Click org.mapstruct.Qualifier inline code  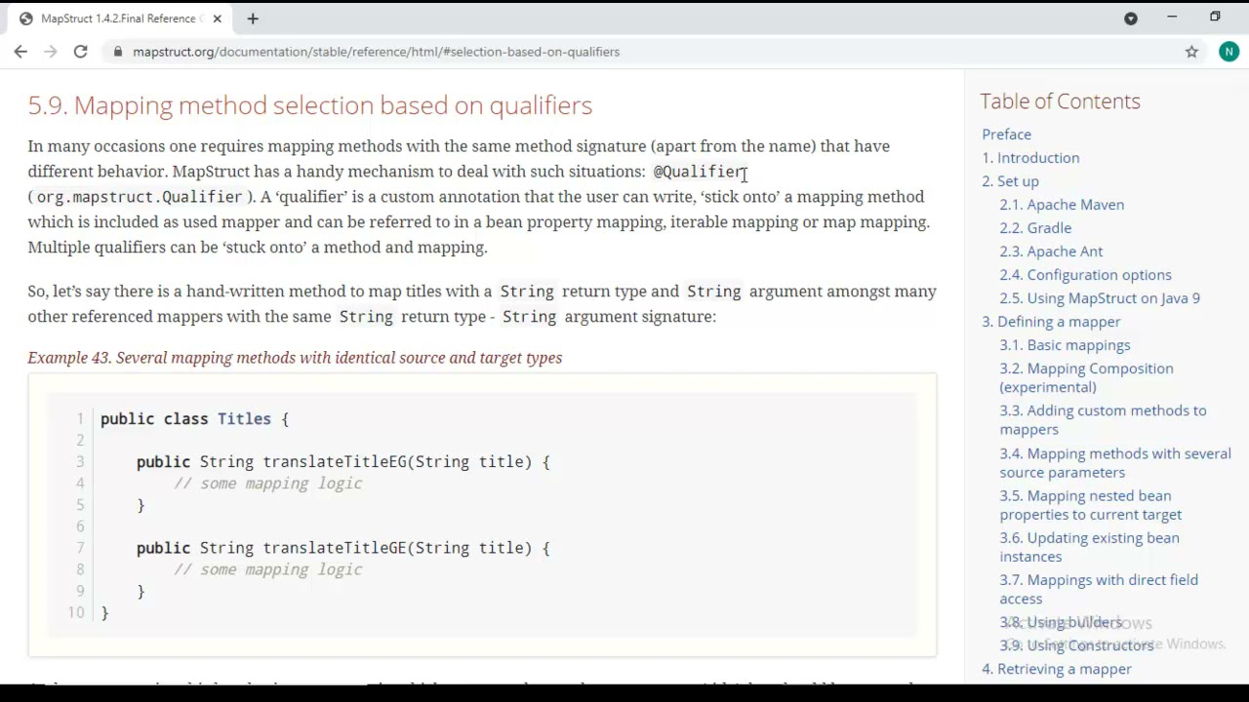tap(140, 197)
